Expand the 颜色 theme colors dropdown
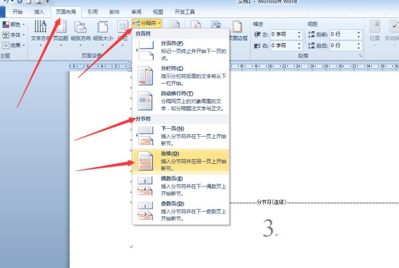 (14, 25)
